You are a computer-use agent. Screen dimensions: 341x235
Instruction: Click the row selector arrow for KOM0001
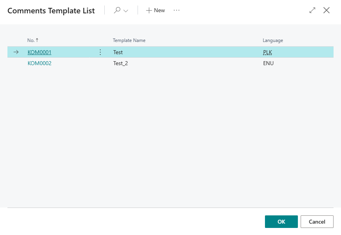click(x=16, y=52)
